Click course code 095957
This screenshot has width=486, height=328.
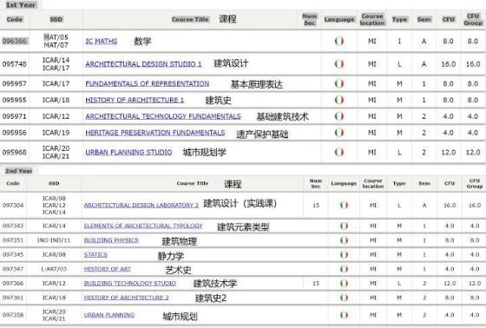15,83
